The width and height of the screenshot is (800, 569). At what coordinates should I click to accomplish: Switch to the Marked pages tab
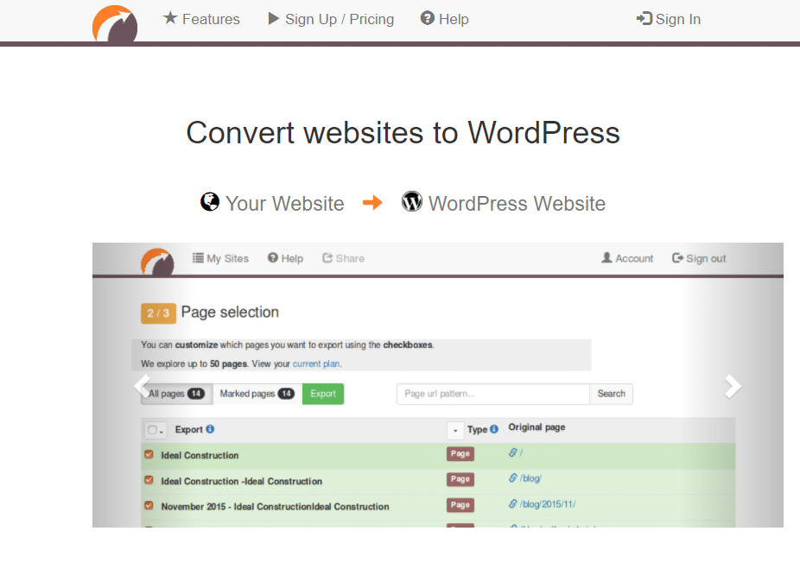coord(256,393)
